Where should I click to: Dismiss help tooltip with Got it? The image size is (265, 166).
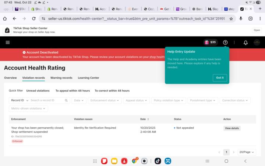click(x=220, y=77)
